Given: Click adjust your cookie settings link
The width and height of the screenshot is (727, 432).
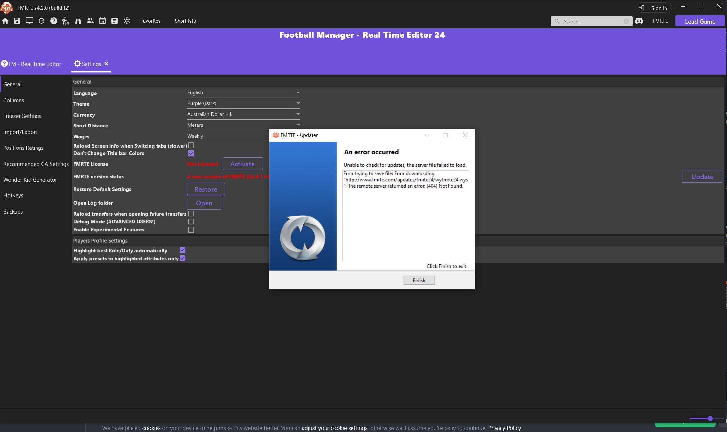Looking at the screenshot, I should (334, 428).
